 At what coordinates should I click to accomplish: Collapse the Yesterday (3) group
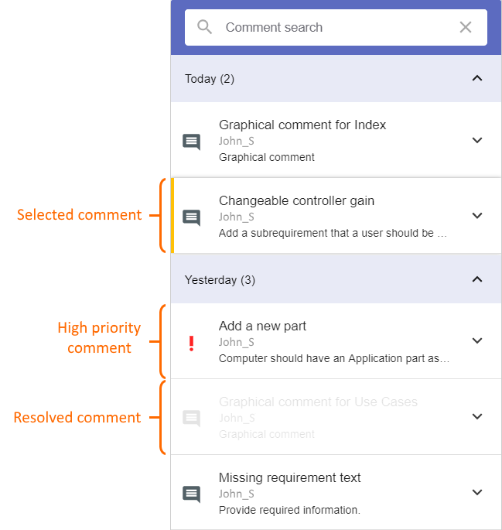pyautogui.click(x=477, y=279)
